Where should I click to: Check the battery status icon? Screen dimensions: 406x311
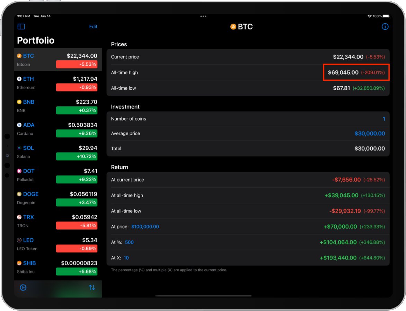point(386,16)
